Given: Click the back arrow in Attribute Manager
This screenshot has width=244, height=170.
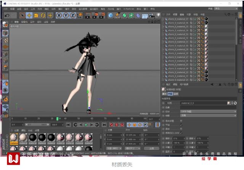Looking at the screenshot, I should 212,85.
